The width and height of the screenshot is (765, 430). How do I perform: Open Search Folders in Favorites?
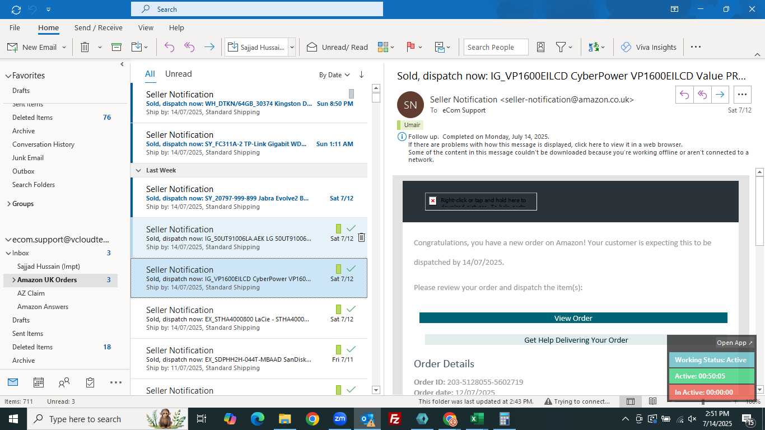[x=34, y=185]
